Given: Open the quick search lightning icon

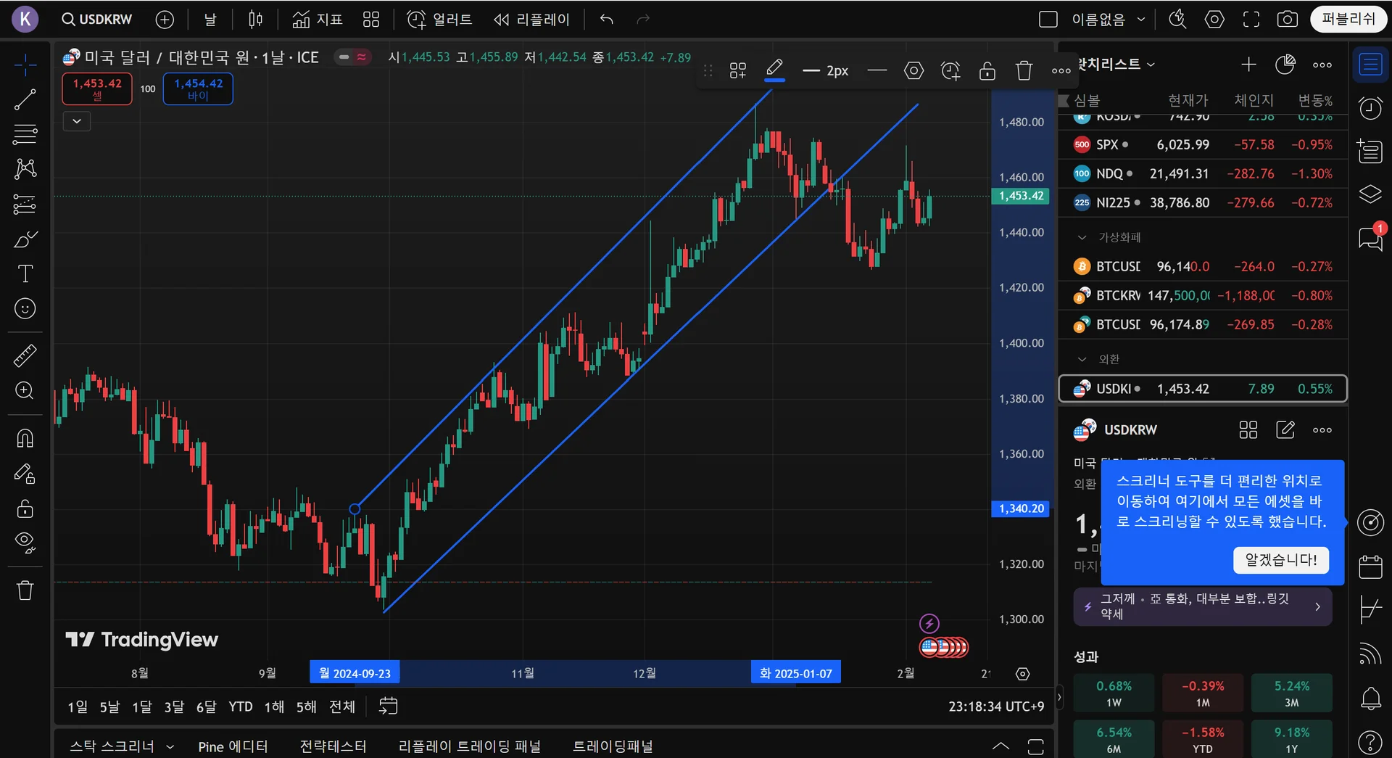Looking at the screenshot, I should pyautogui.click(x=1177, y=20).
